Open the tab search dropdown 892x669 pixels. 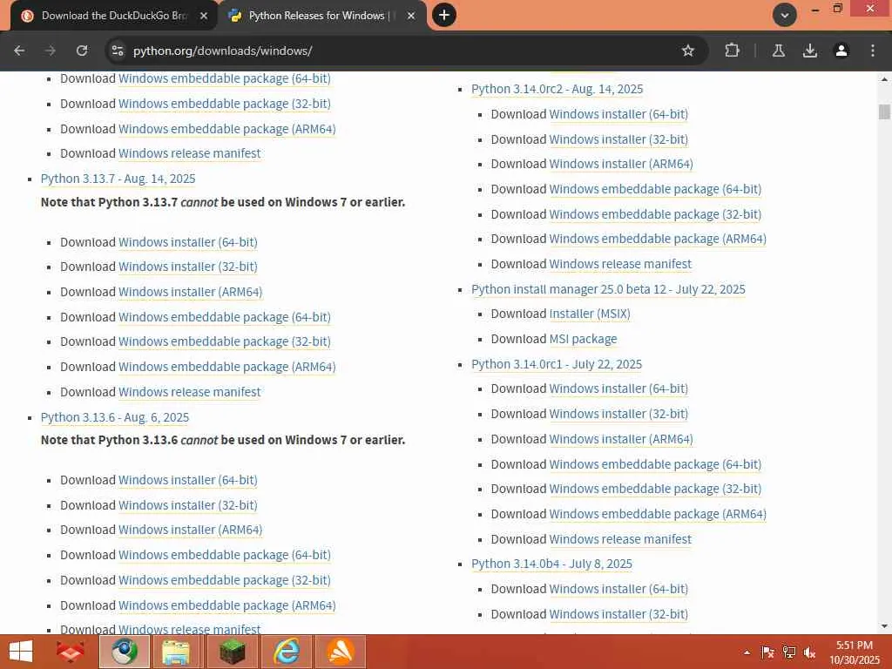coord(785,15)
